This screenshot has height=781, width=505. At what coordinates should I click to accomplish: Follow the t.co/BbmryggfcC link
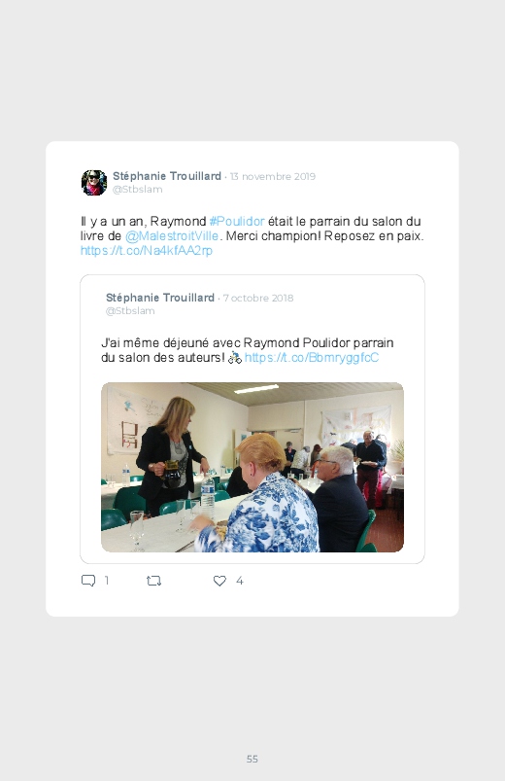tap(312, 358)
